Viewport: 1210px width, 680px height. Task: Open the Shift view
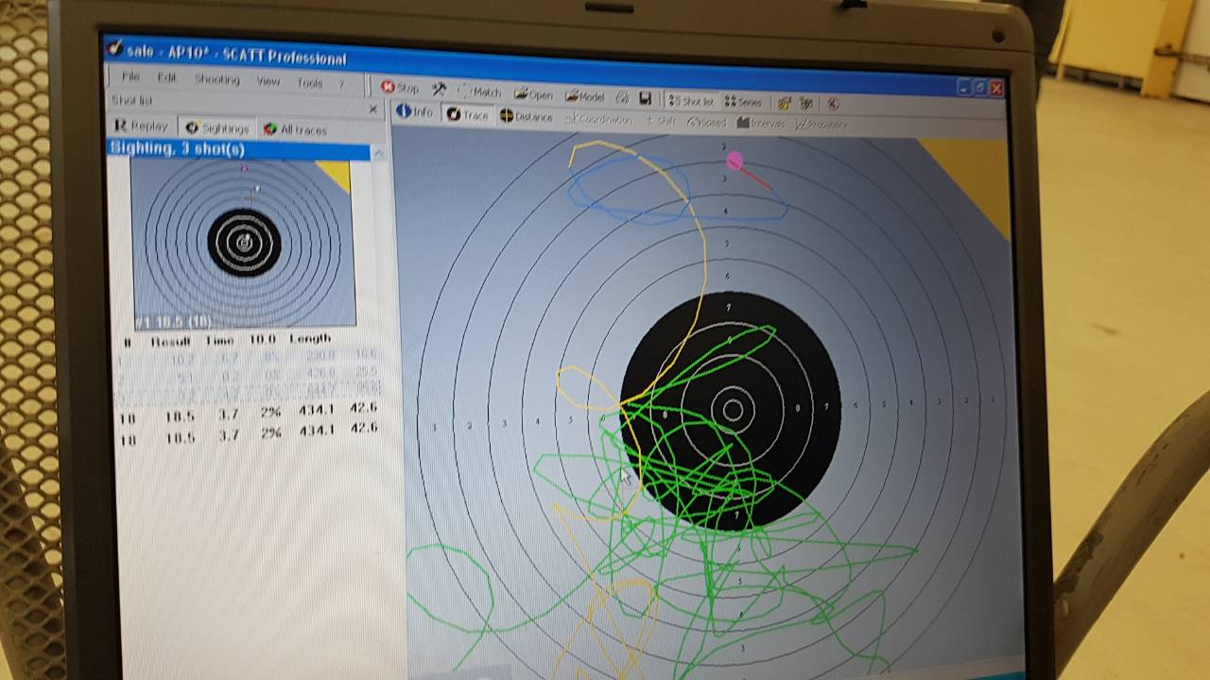coord(661,121)
